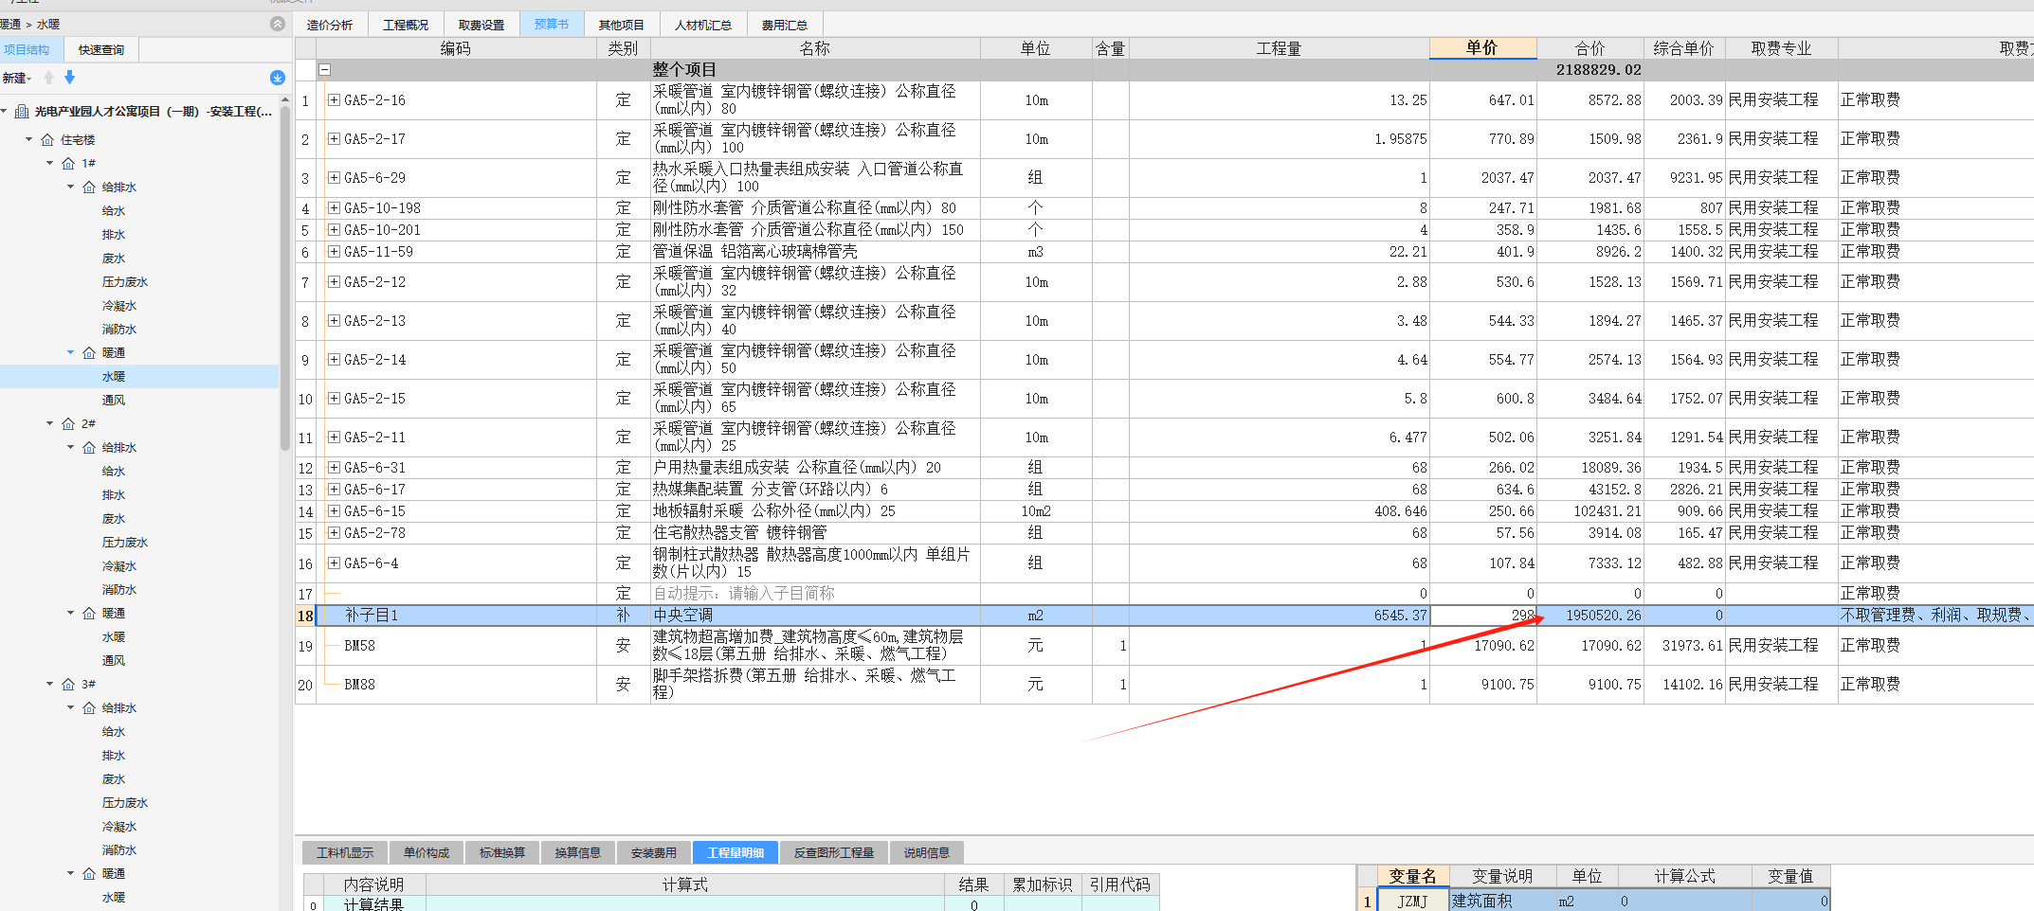Select 消防水 under 3# 给排水
This screenshot has height=911, width=2034.
[x=119, y=850]
